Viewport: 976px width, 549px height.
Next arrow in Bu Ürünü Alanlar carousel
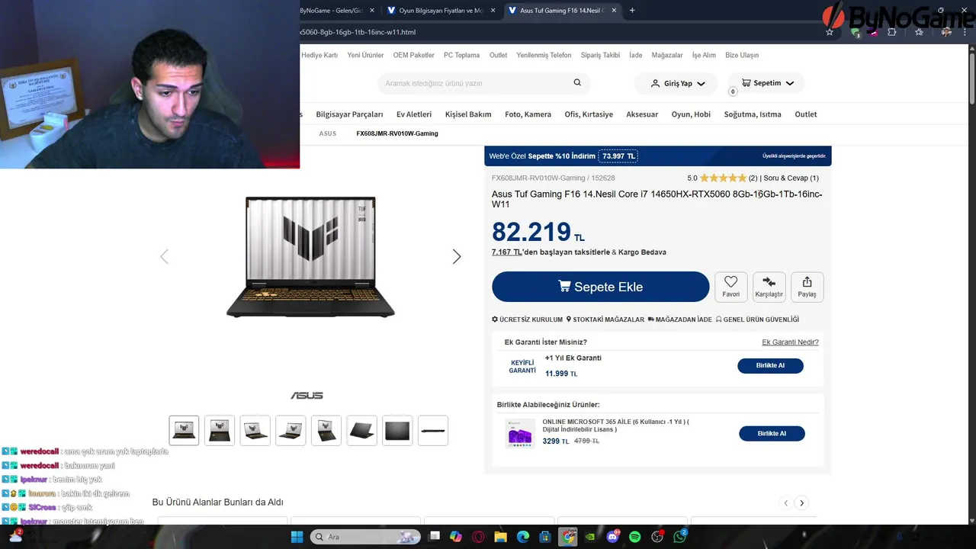(801, 503)
